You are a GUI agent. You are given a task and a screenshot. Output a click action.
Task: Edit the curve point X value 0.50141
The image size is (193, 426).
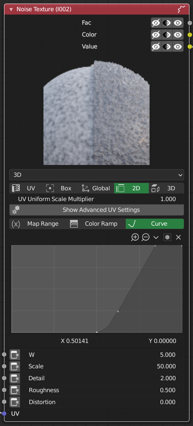pyautogui.click(x=53, y=341)
